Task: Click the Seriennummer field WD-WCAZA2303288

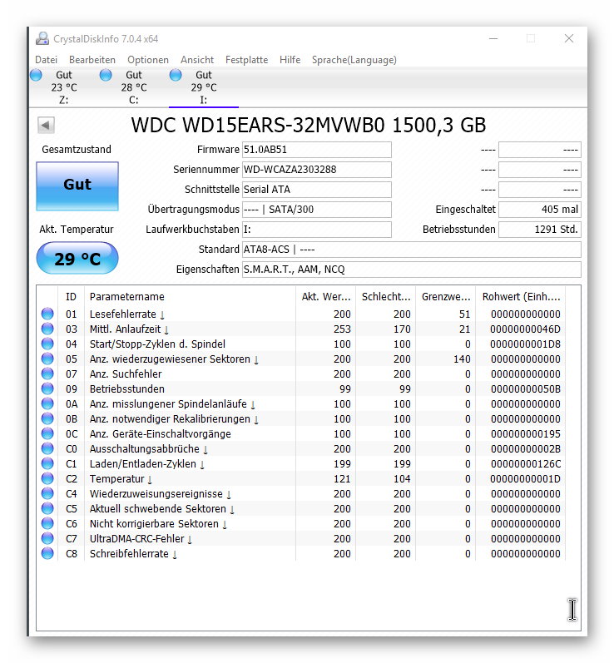Action: [317, 170]
